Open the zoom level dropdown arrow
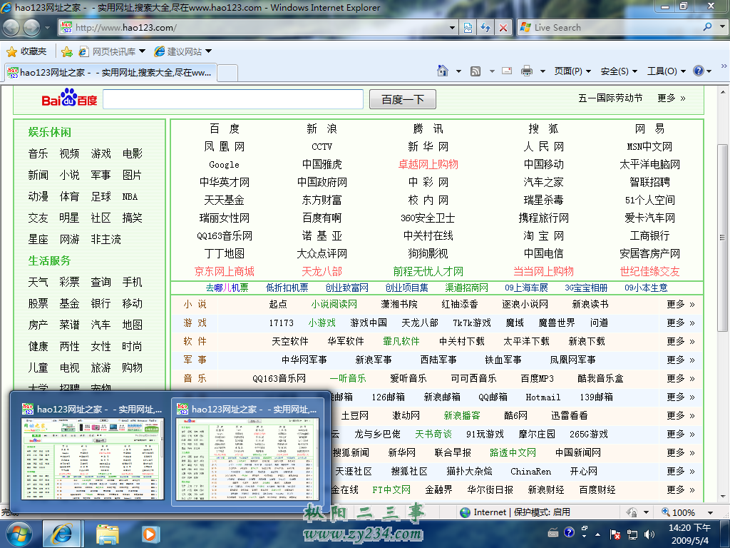 (x=710, y=512)
